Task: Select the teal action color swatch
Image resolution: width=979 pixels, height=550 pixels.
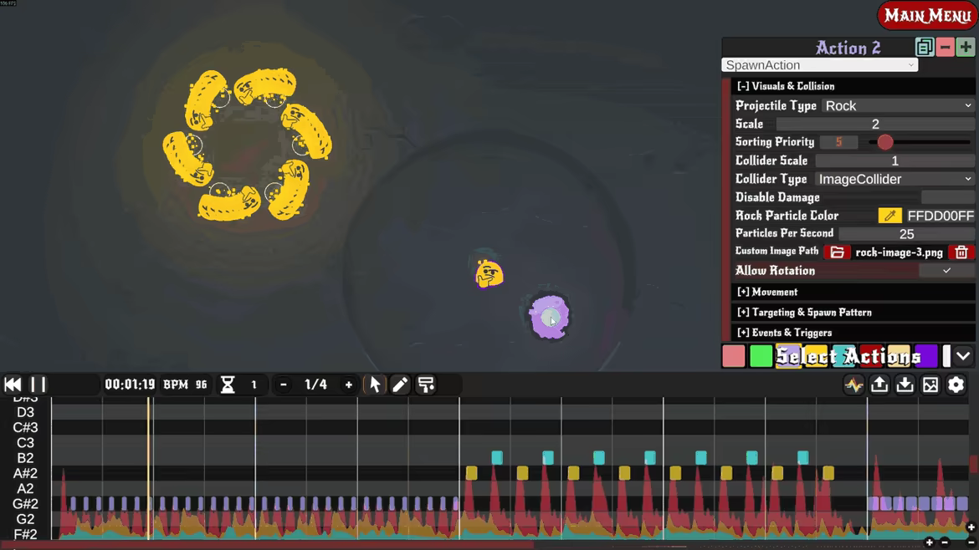Action: 843,356
